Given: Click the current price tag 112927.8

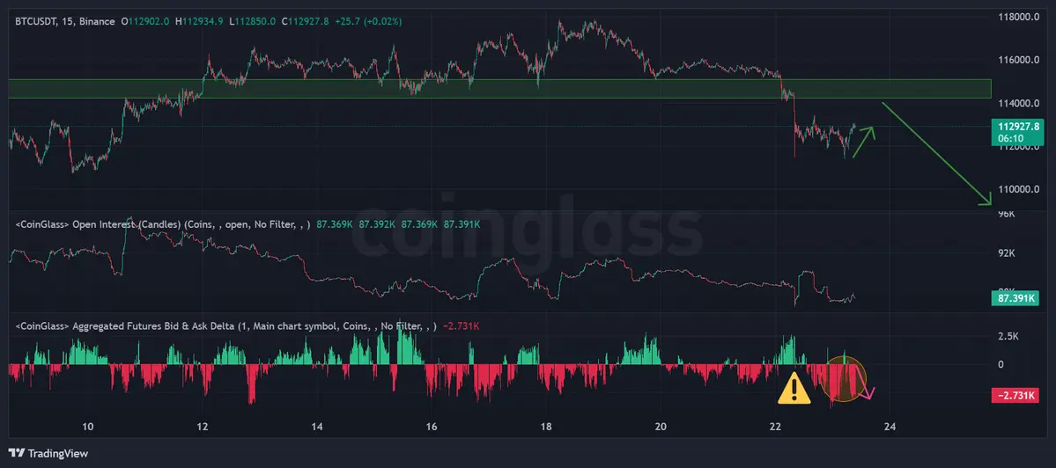Looking at the screenshot, I should [x=1018, y=127].
